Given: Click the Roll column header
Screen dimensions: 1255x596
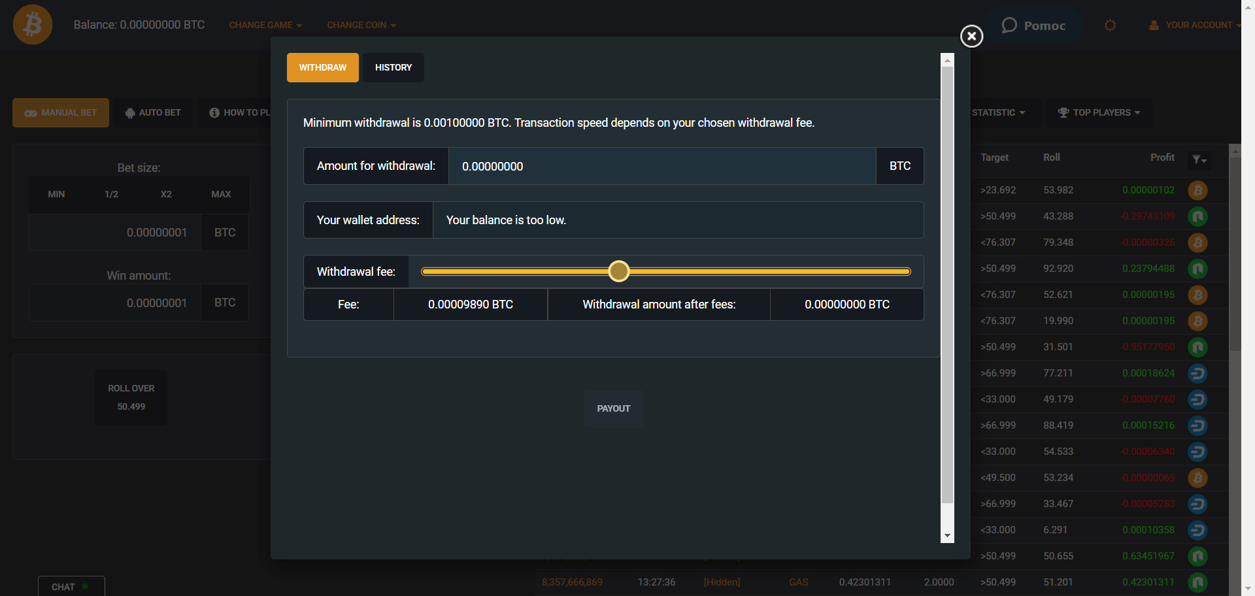Looking at the screenshot, I should click(1052, 157).
